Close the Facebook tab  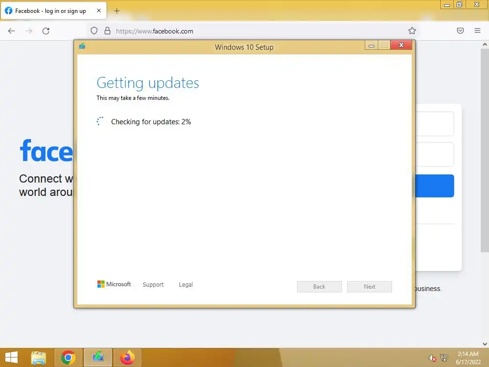98,11
